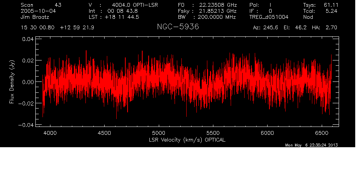The height and width of the screenshot is (184, 362).
Task: Select the Scan 43 header label
Action: point(41,5)
